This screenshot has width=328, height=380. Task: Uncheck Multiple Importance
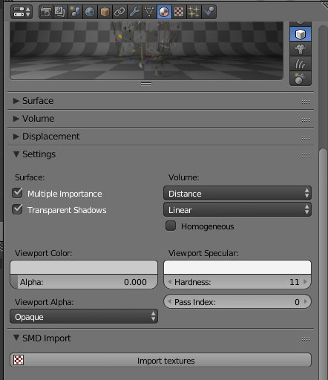point(17,193)
